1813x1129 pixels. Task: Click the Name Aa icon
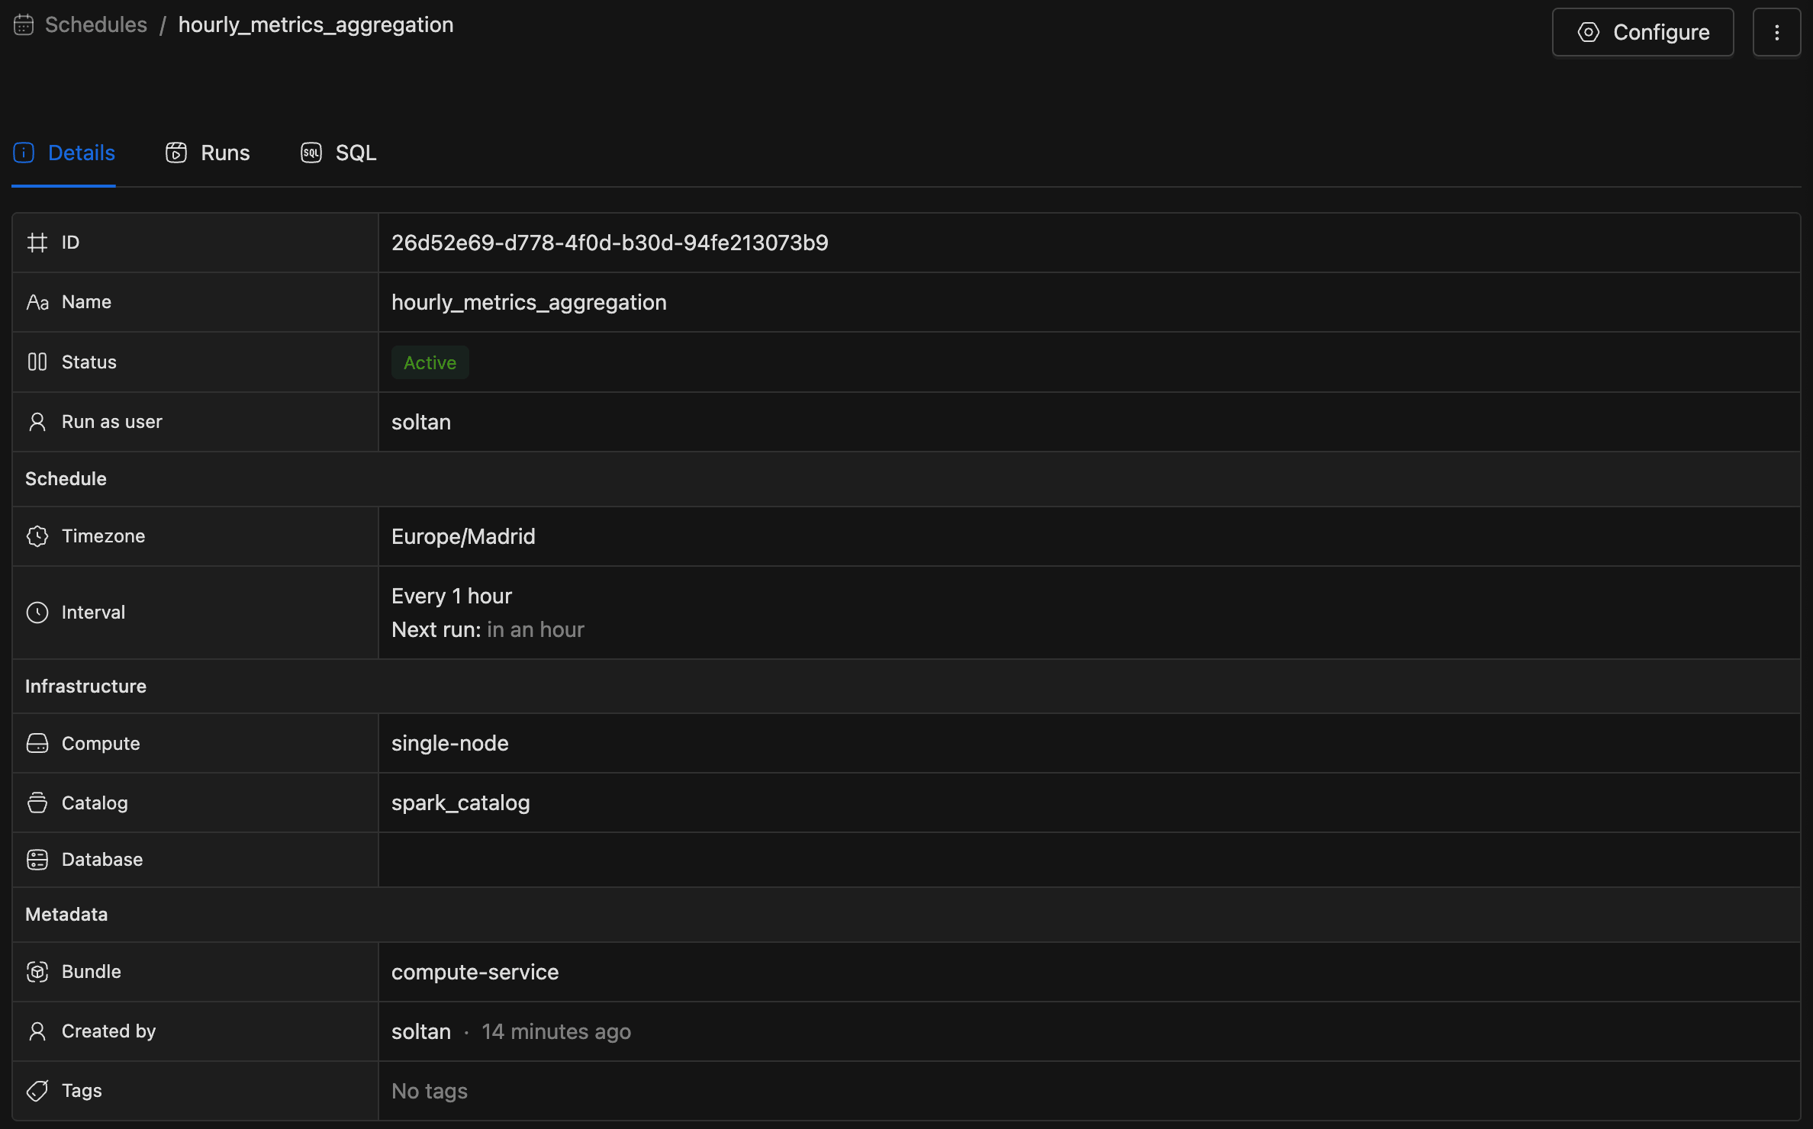(37, 302)
